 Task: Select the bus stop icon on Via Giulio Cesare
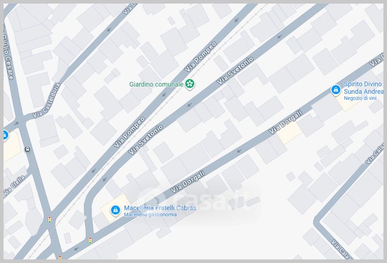point(28,149)
